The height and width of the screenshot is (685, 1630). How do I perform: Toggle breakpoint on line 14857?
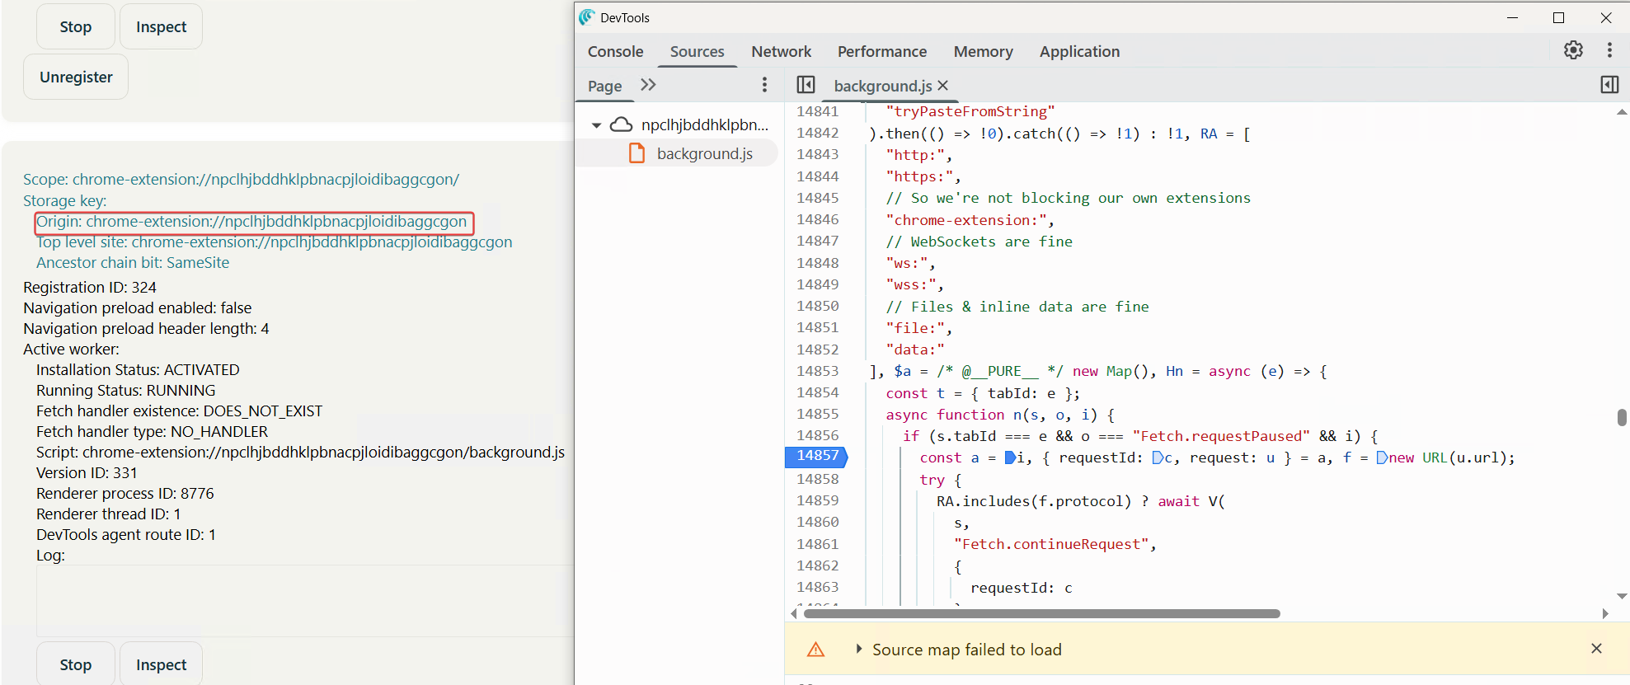[x=817, y=456]
